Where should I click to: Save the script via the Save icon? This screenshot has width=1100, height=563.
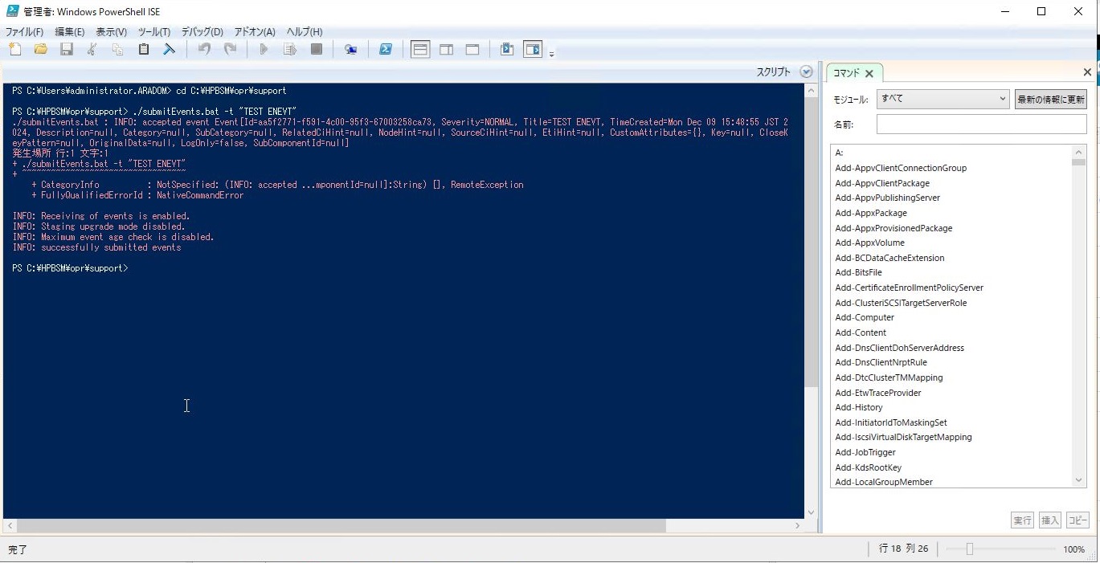67,49
